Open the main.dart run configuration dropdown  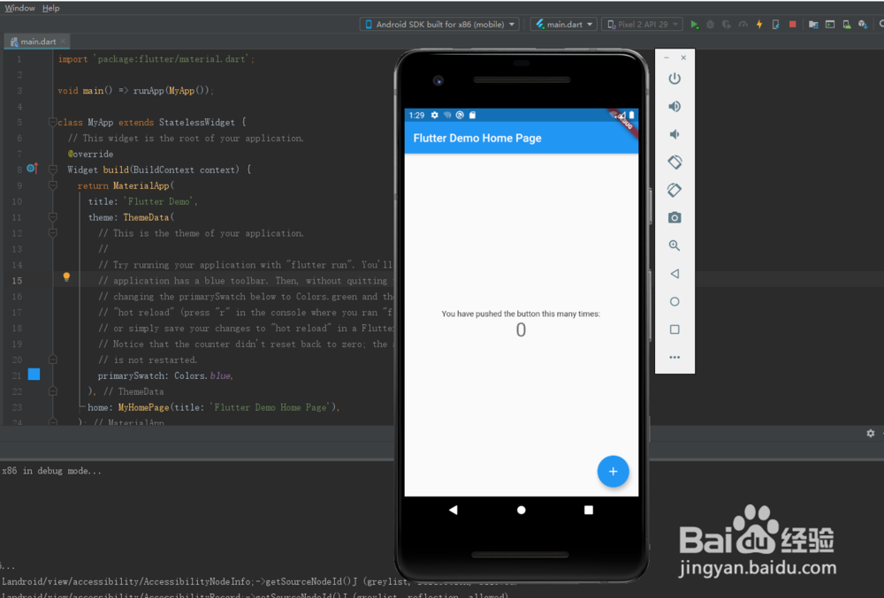(564, 24)
